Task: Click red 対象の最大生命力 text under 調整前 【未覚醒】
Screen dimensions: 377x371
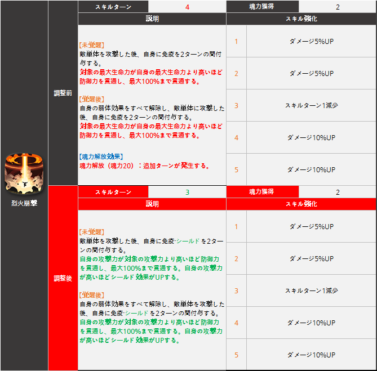Action: [x=151, y=77]
